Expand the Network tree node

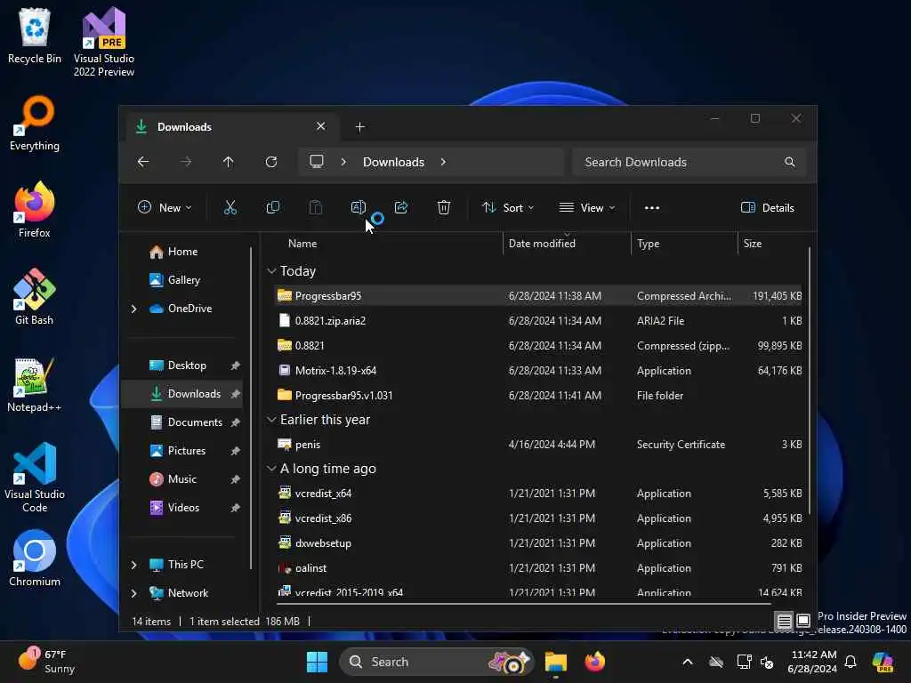pos(134,593)
